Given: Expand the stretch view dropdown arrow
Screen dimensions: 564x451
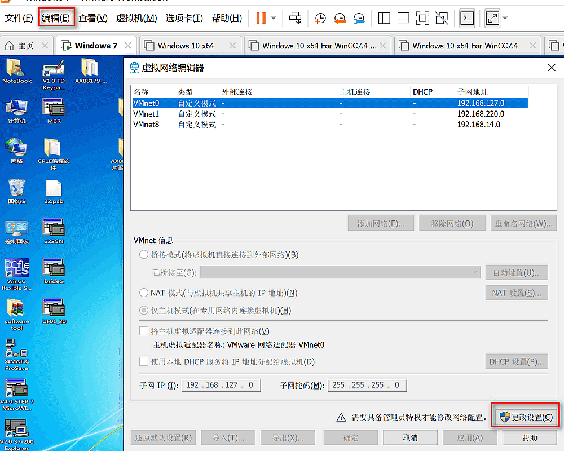Looking at the screenshot, I should [x=505, y=18].
